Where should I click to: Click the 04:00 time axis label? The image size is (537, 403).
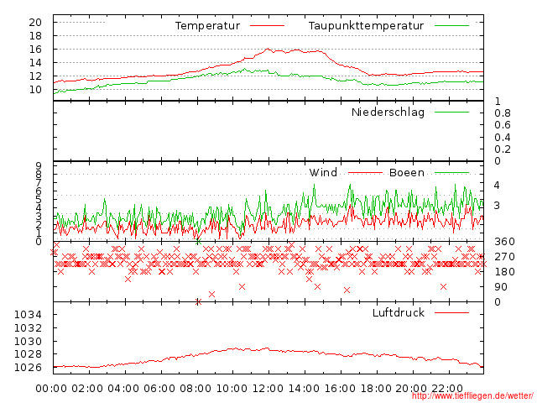[123, 389]
